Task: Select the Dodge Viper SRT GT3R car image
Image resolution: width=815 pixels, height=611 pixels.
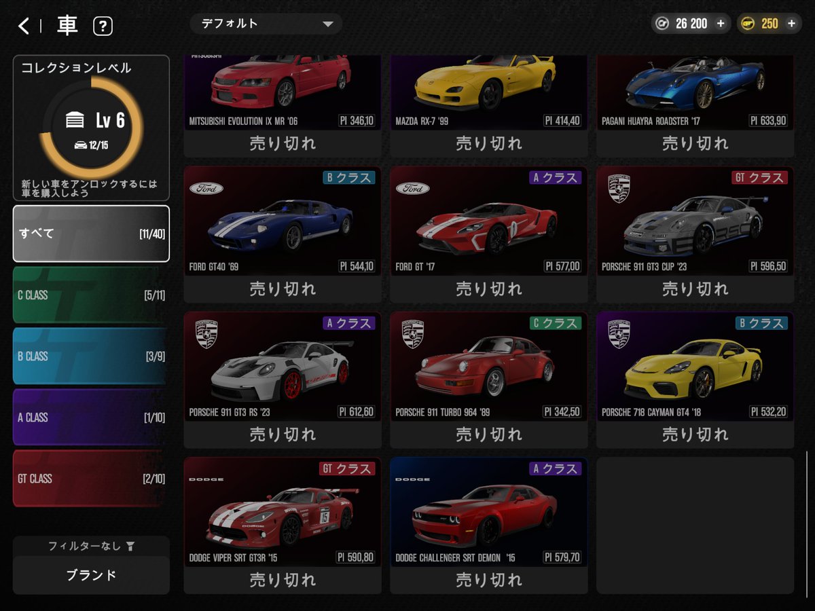Action: tap(282, 517)
